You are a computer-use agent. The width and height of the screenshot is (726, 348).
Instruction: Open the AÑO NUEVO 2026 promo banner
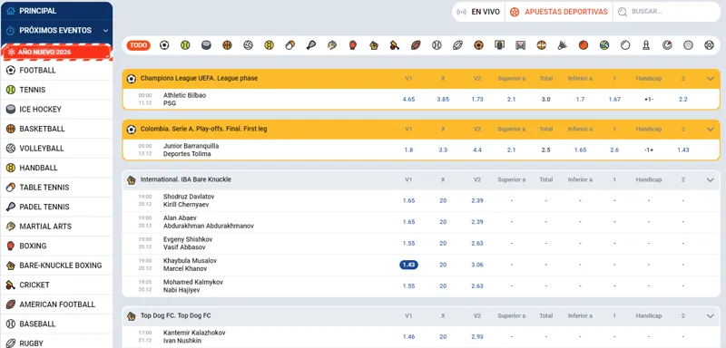[56, 53]
